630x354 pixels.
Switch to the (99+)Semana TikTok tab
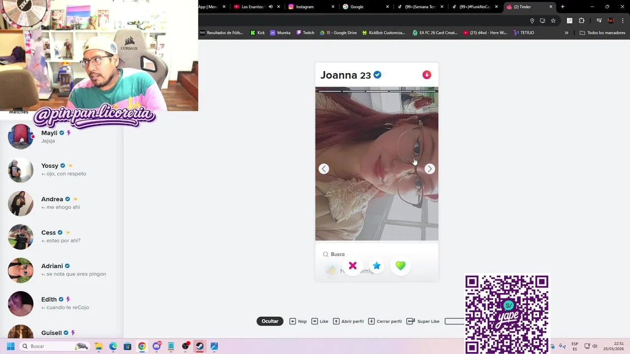[420, 7]
